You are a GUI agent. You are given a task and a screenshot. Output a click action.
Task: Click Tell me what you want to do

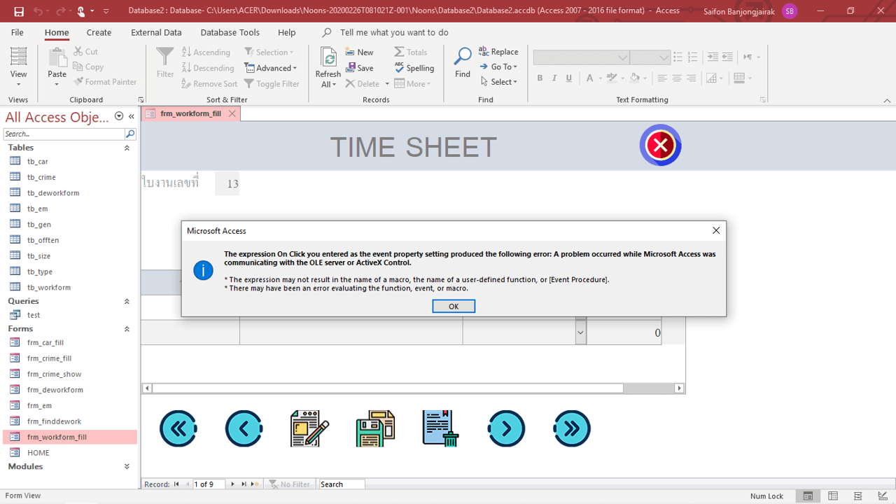coord(394,32)
